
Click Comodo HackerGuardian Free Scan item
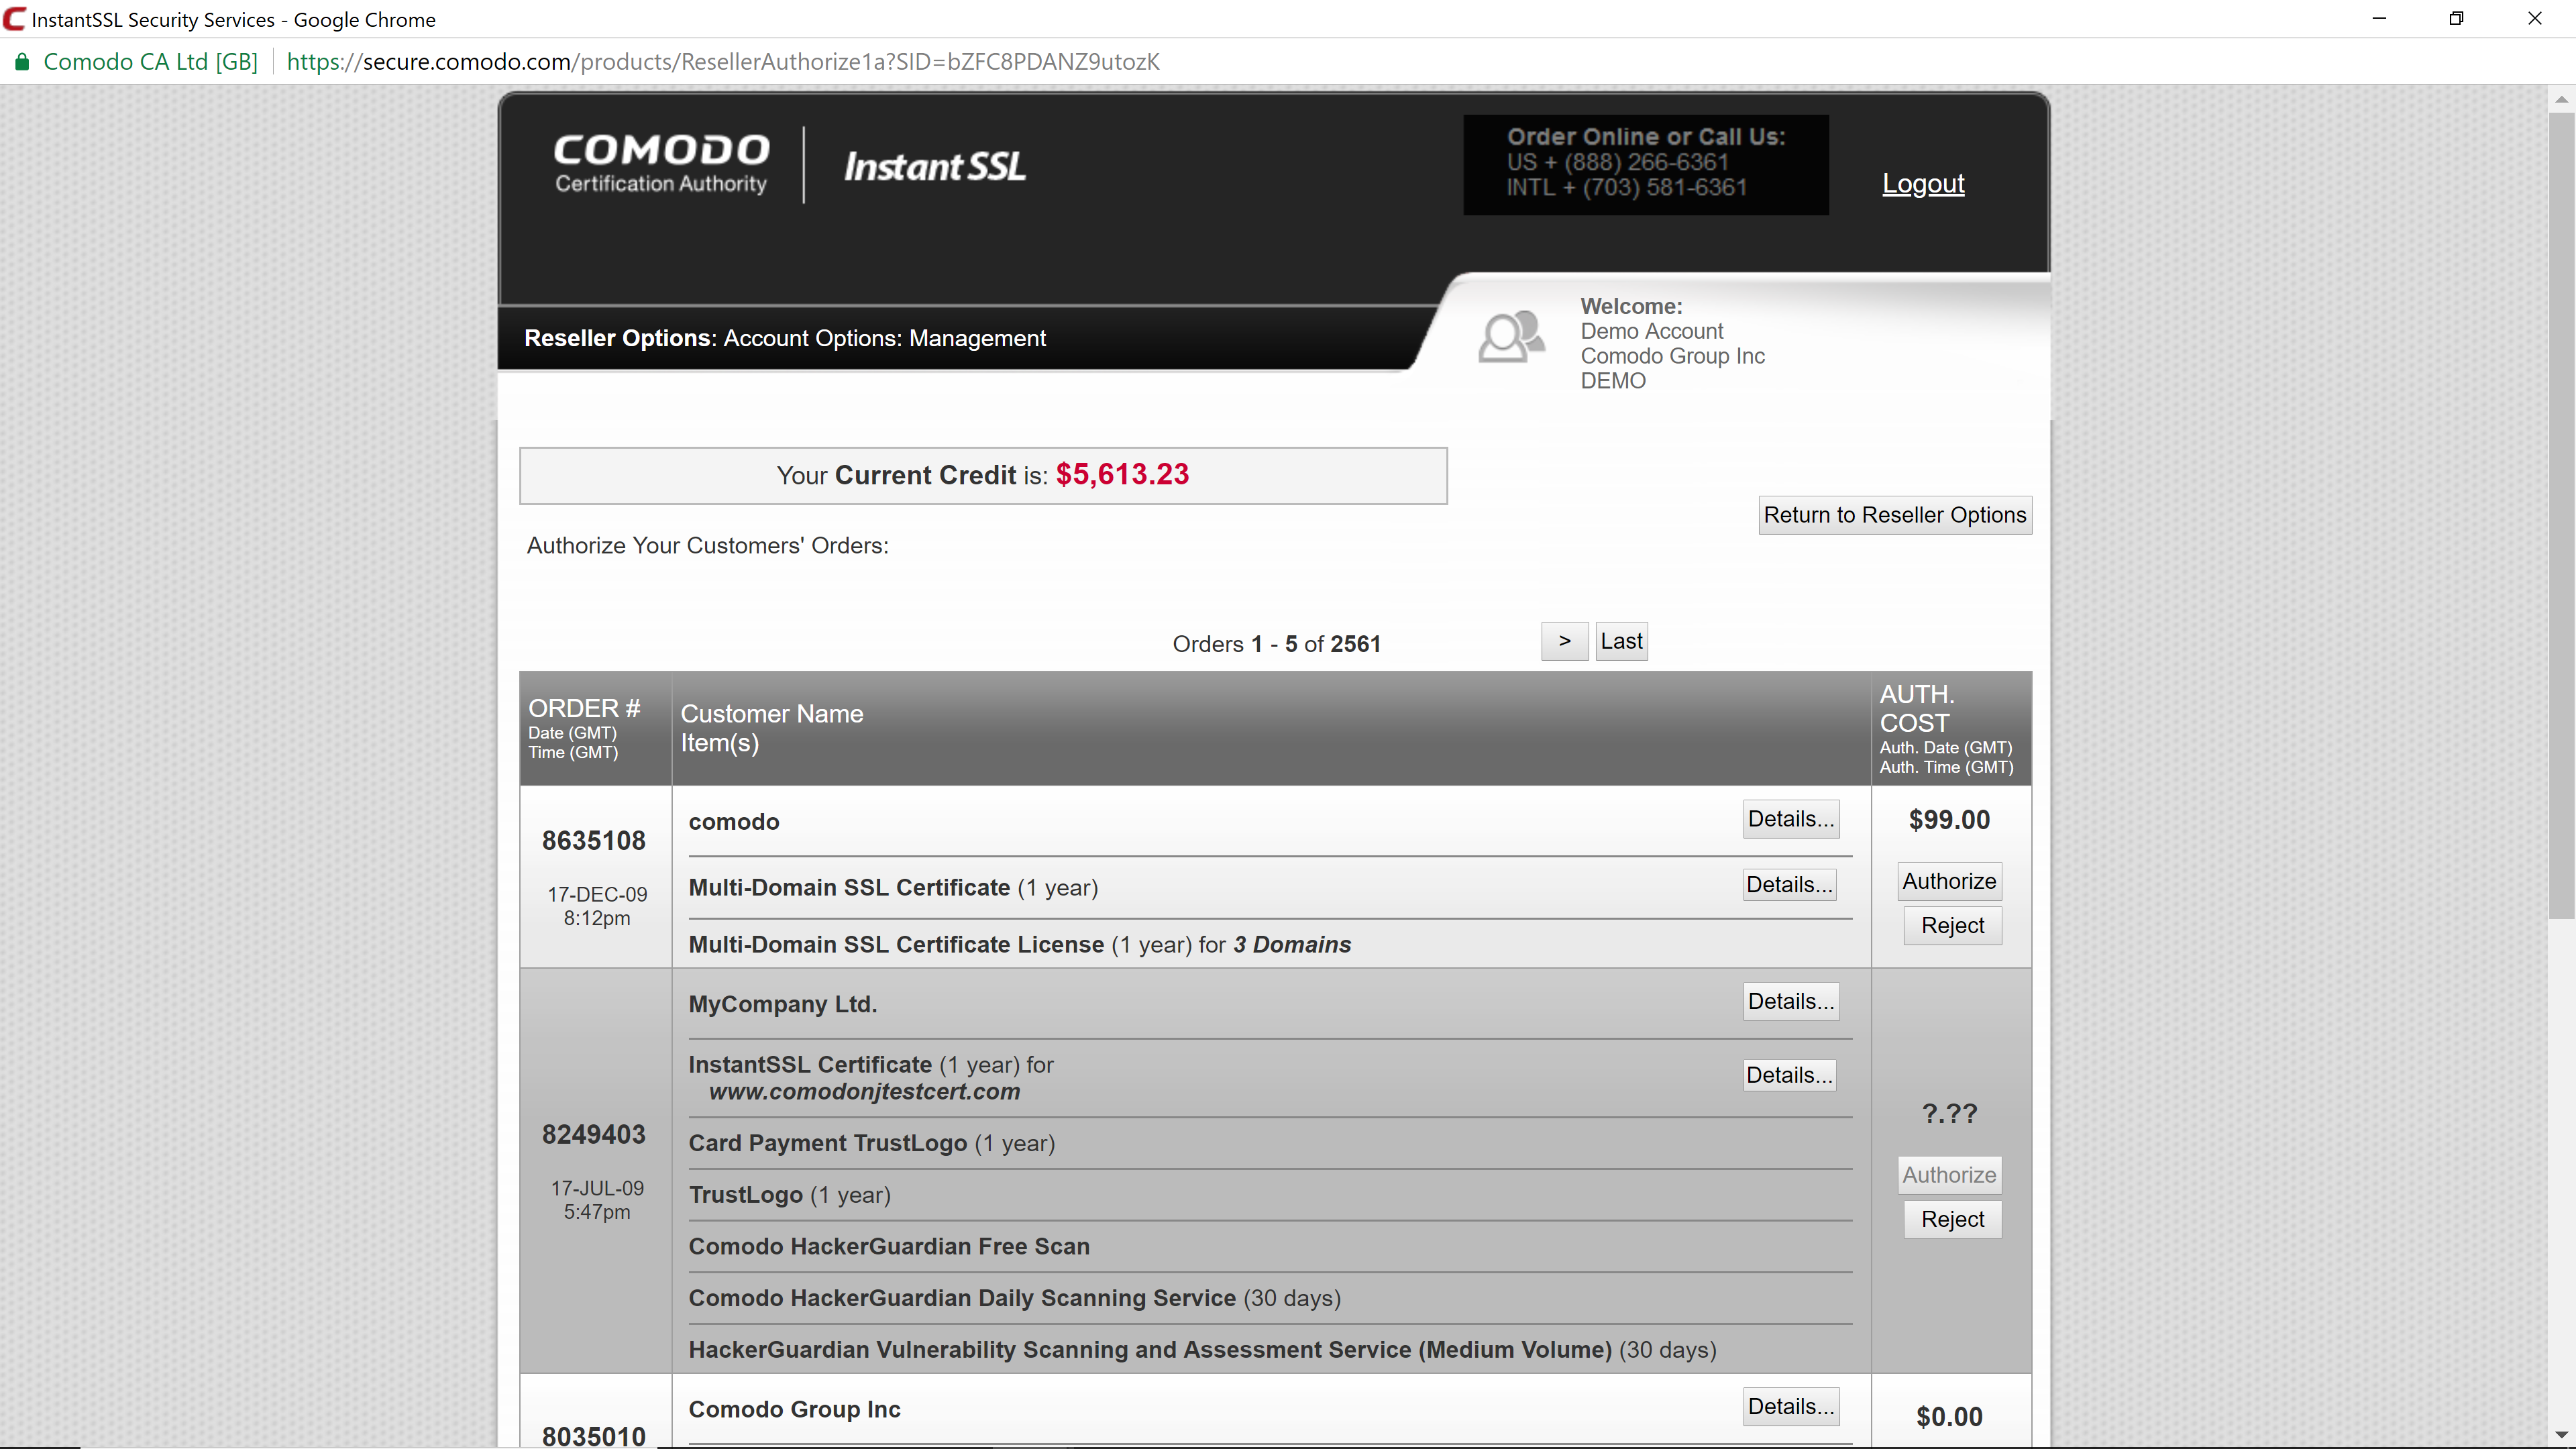(889, 1246)
